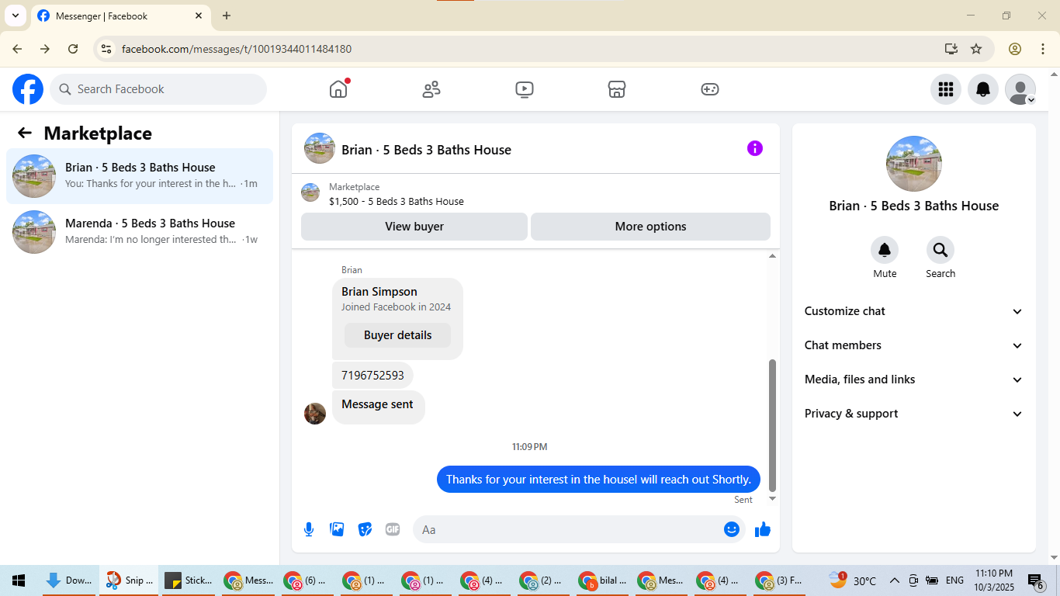
Task: Select the Marenda 5 Beds 3 Baths conversation
Action: (x=140, y=232)
